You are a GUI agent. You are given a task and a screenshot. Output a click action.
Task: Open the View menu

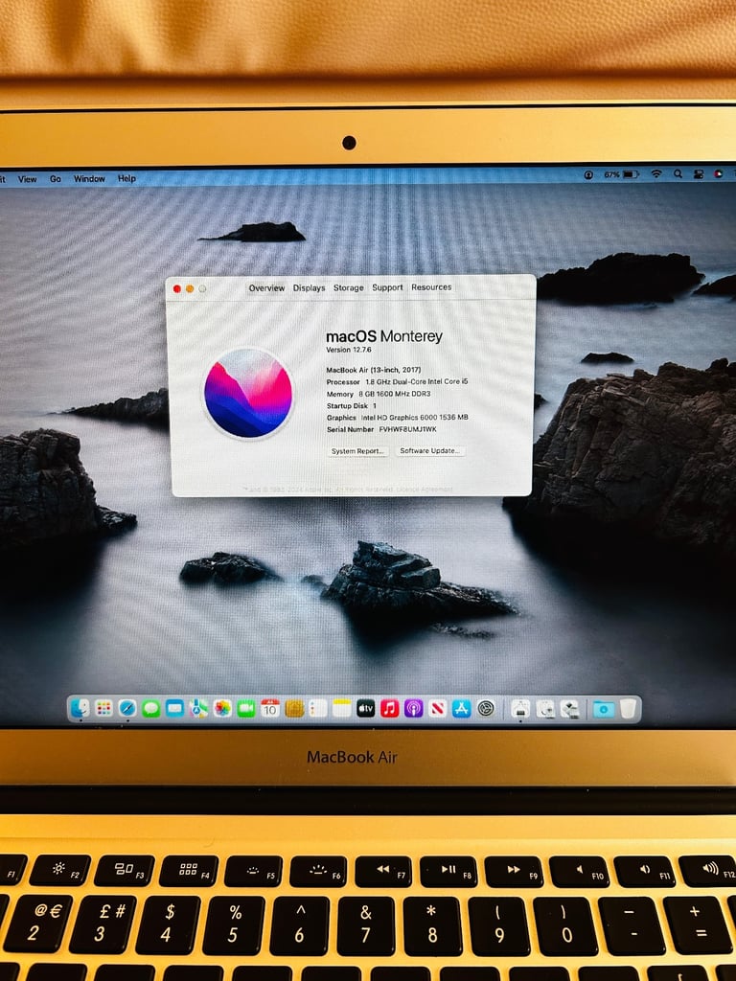[27, 179]
